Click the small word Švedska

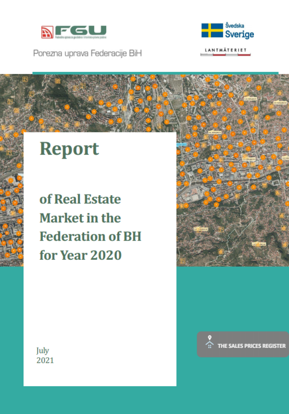tap(234, 26)
